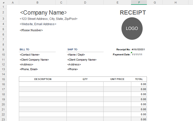Select row 20 header

pos(3,104)
